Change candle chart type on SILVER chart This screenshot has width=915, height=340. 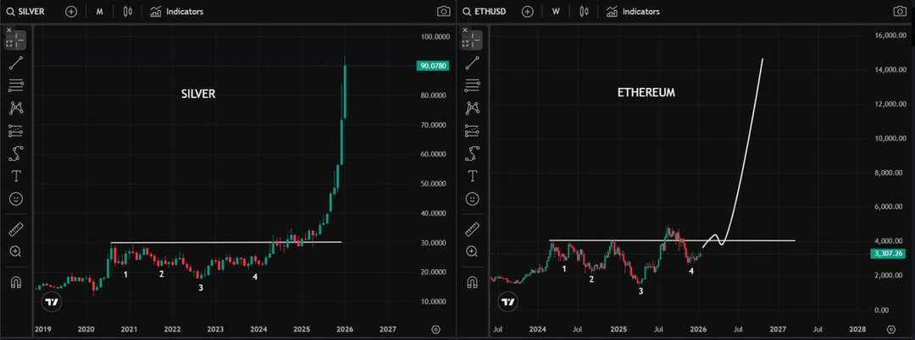coord(128,12)
